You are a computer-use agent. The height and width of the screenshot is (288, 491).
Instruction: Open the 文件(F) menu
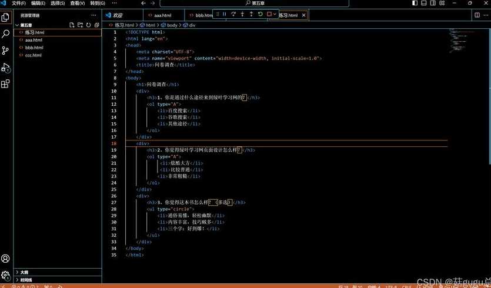[19, 3]
